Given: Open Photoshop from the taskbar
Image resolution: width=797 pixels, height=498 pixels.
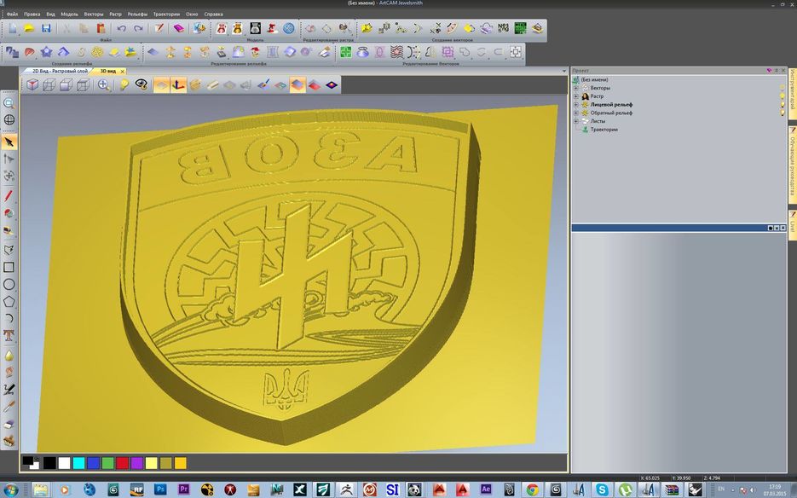Looking at the screenshot, I should (x=160, y=489).
